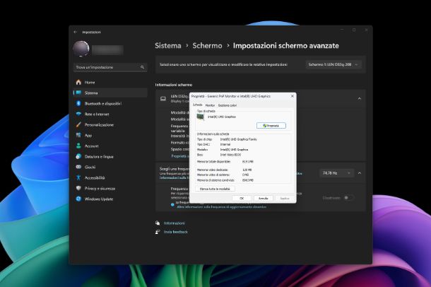Switch to the Monitor tab in the dialog
Image resolution: width=431 pixels, height=287 pixels.
coord(210,105)
